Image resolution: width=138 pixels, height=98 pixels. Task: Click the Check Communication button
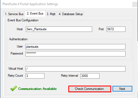pos(90,89)
